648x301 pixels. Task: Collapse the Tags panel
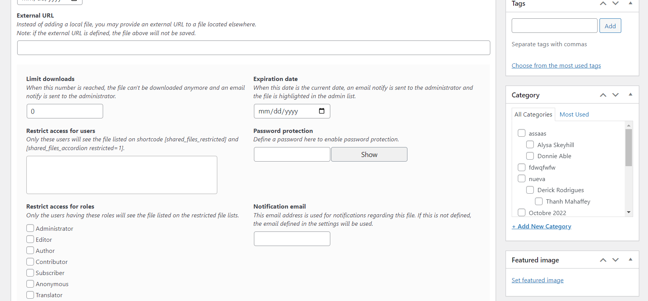(630, 3)
